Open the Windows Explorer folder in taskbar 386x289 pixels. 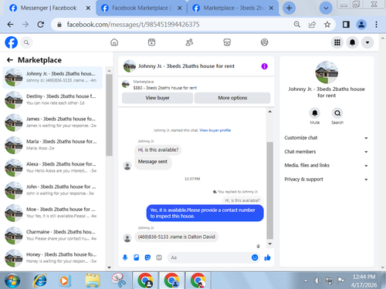click(93, 281)
